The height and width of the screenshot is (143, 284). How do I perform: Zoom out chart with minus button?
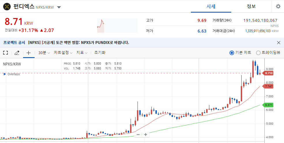[138, 134]
